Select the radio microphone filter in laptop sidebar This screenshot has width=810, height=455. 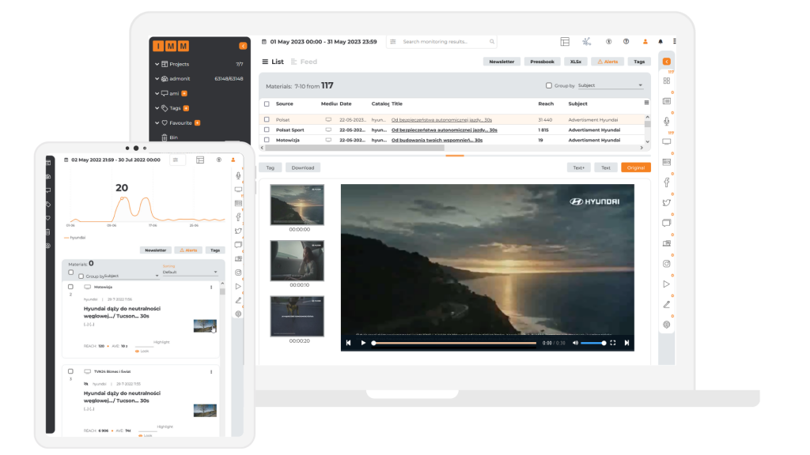666,121
